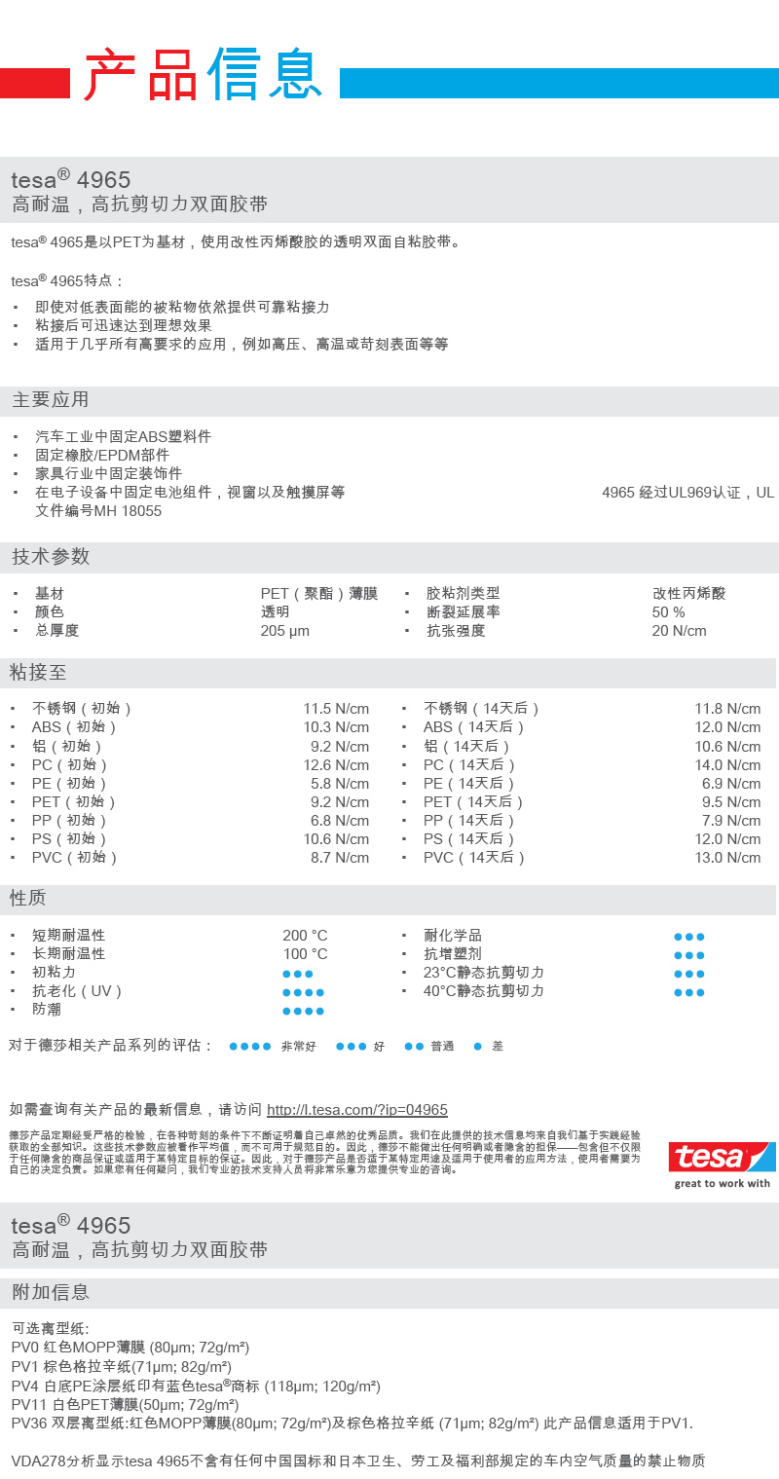Select the line 粘接后可迅速达到理想效果
Viewport: 779px width, 1479px height.
point(124,325)
